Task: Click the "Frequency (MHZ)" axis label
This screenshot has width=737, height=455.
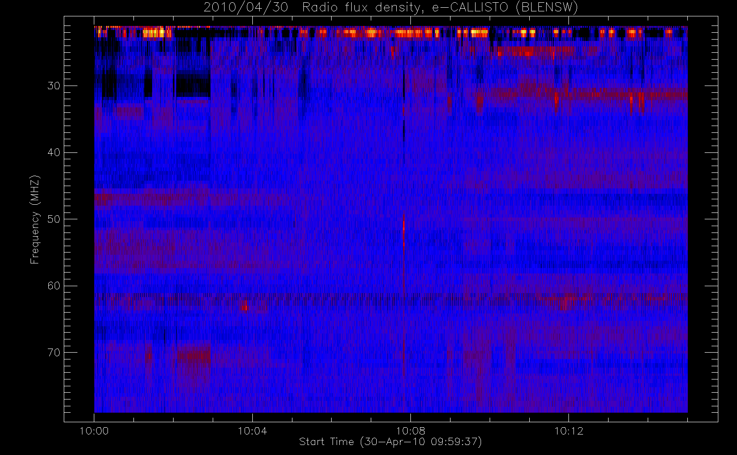Action: (35, 219)
